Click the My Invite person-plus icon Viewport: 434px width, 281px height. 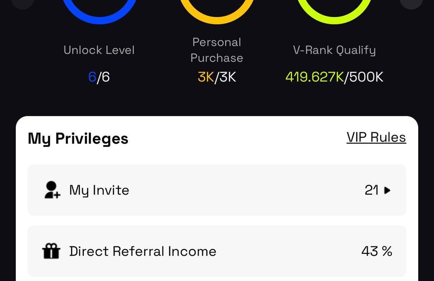pyautogui.click(x=52, y=190)
